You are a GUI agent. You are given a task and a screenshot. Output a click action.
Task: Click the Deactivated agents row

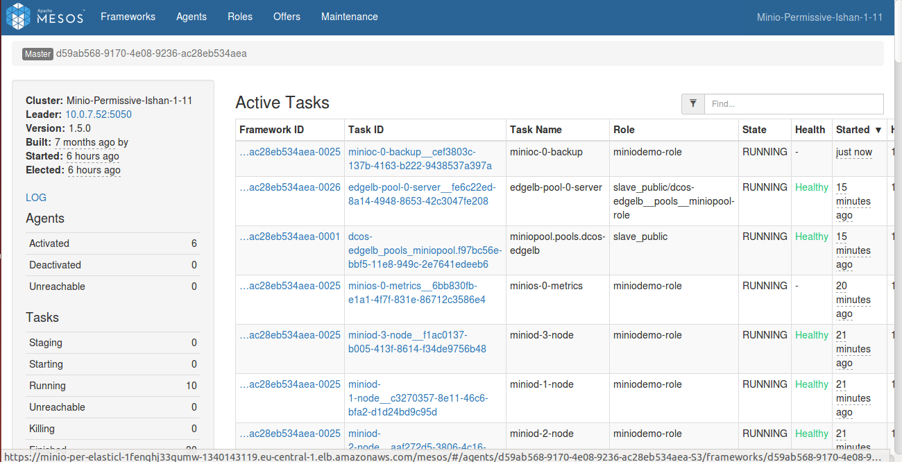click(x=113, y=265)
